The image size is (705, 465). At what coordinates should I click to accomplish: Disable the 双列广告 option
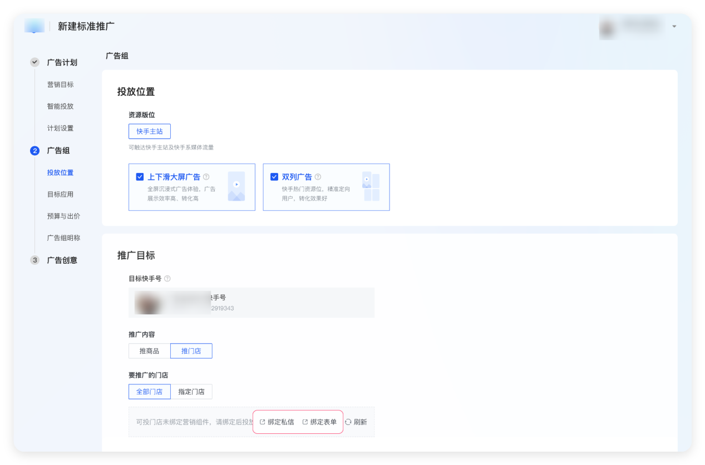[x=274, y=176]
